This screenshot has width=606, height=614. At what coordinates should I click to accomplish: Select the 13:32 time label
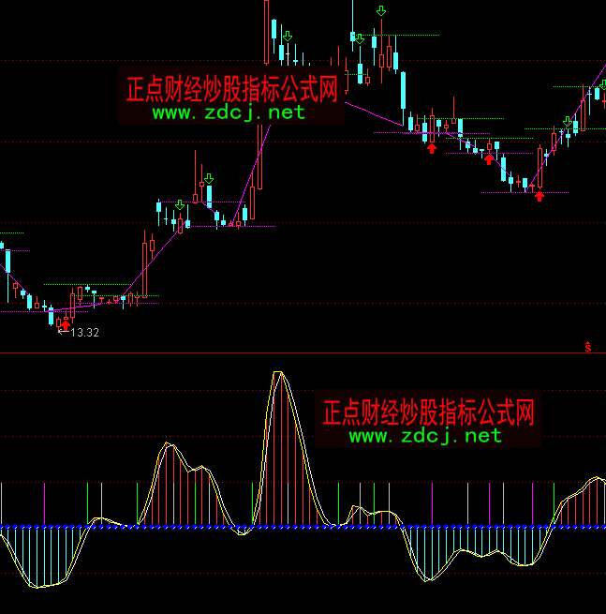[x=84, y=332]
